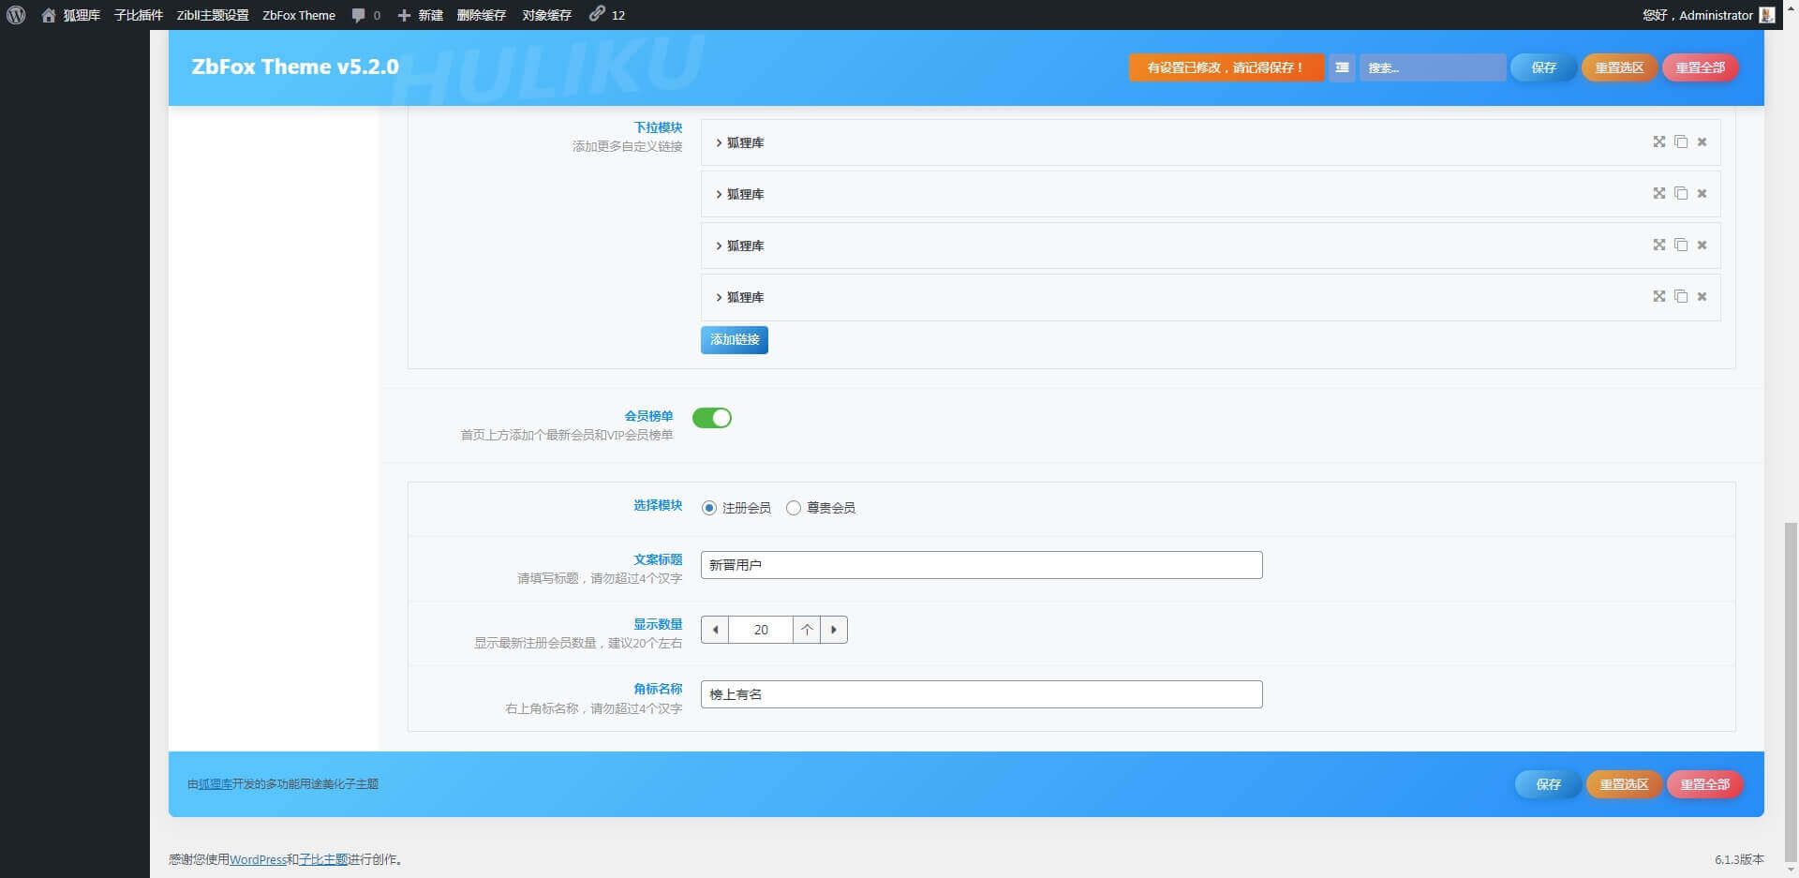Click the expand-all list icon beside search

1342,67
